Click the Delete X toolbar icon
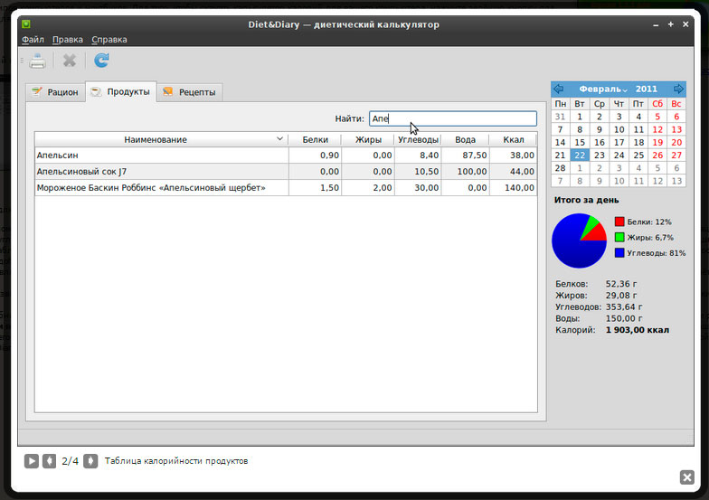709x500 pixels. (70, 61)
